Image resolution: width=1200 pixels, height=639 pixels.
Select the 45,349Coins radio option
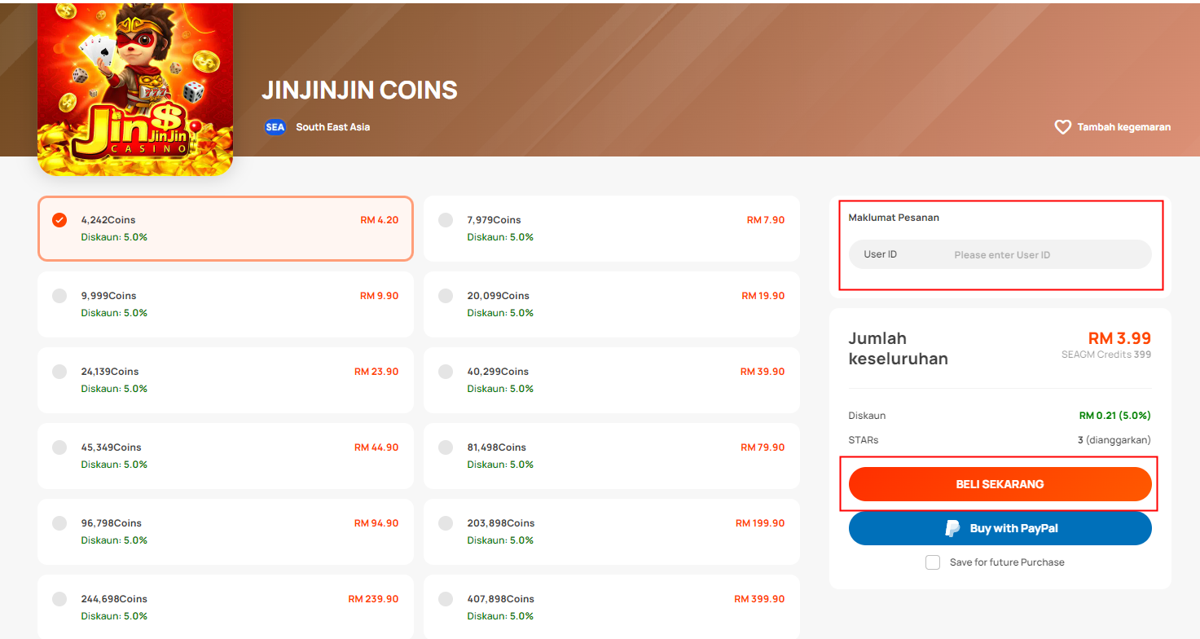pyautogui.click(x=59, y=447)
